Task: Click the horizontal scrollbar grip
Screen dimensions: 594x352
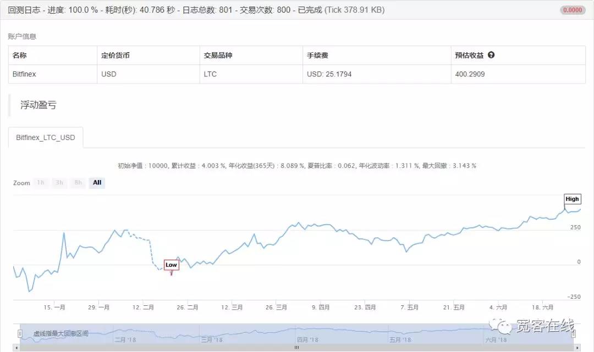Action: coord(297,348)
